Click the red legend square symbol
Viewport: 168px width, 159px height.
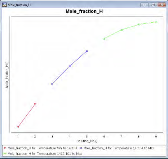point(5,148)
